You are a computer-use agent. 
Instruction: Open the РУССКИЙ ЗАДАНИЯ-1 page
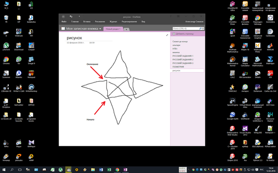pos(183,56)
